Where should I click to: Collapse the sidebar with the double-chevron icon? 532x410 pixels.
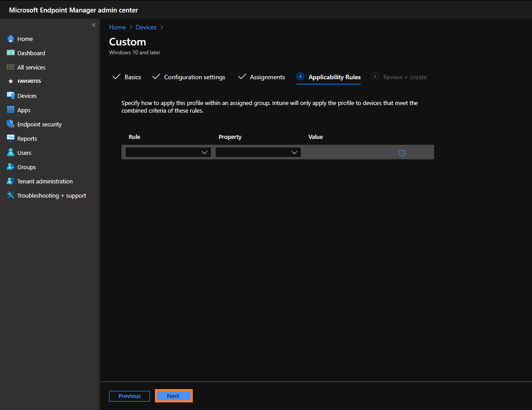pos(94,25)
